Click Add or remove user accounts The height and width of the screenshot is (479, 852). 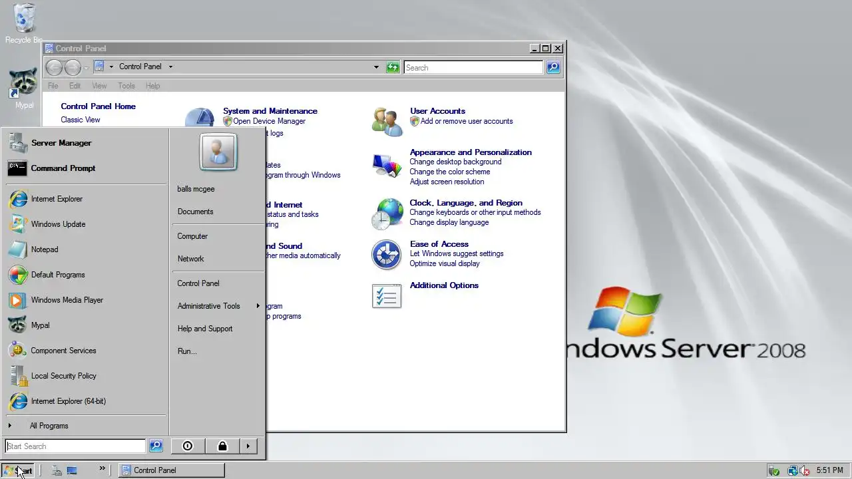[467, 121]
